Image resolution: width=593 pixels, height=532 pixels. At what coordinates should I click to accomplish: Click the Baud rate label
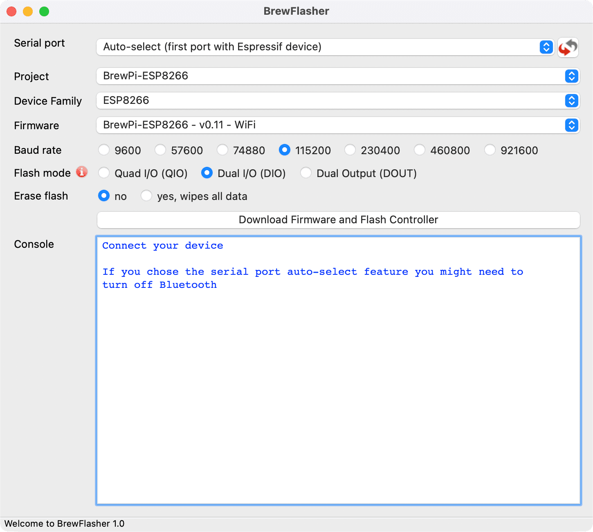click(38, 150)
